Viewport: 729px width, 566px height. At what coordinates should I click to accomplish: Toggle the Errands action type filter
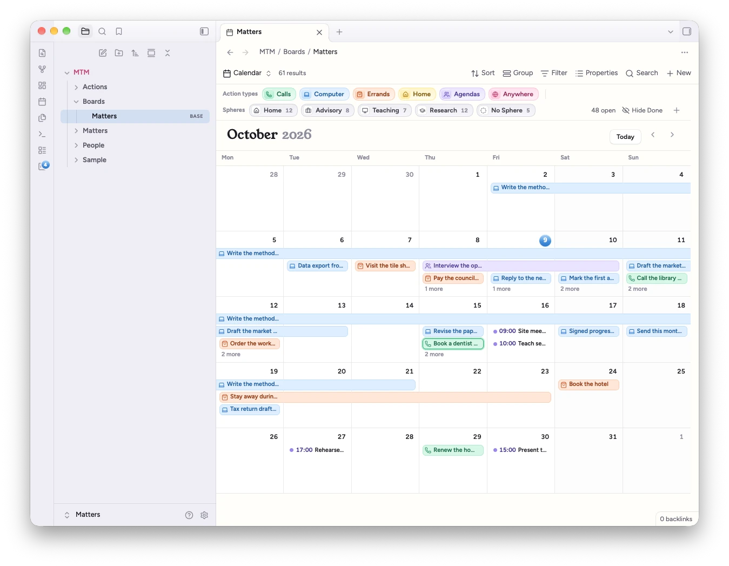coord(373,94)
